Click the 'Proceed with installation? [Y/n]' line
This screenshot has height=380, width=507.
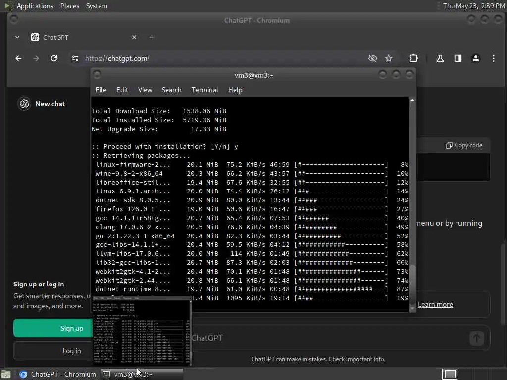click(x=165, y=146)
